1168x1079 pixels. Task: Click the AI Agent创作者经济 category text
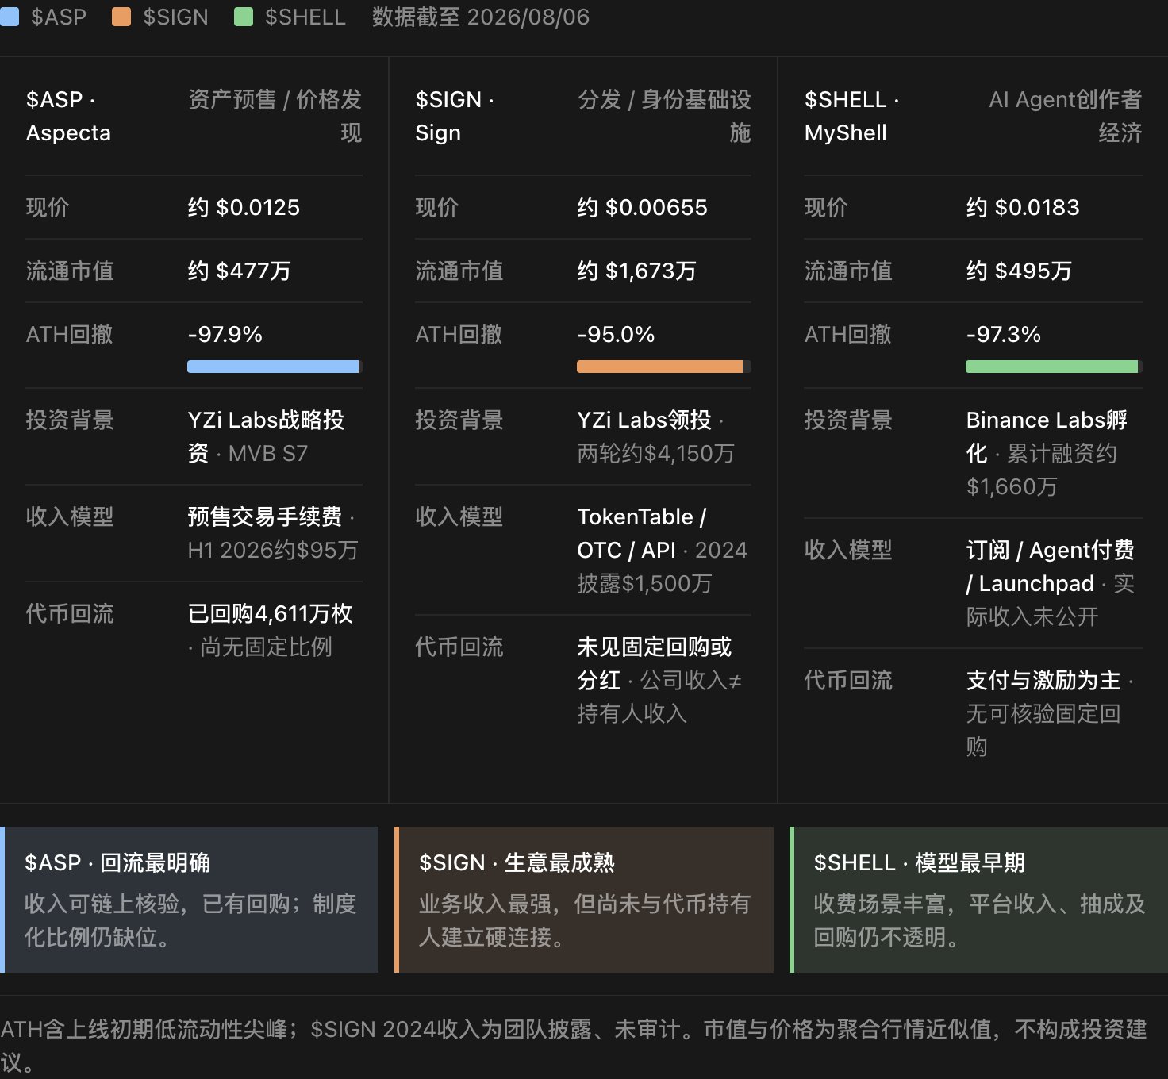pos(1065,116)
